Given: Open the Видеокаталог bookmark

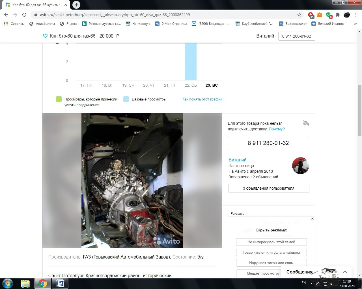Looking at the screenshot, I should [x=293, y=24].
